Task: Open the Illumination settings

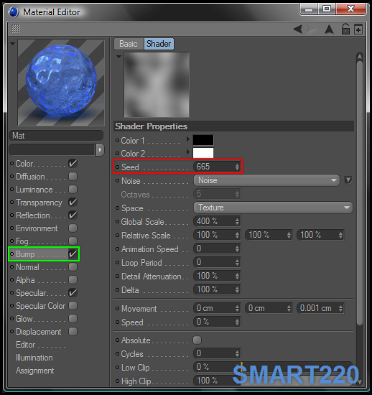Action: [34, 358]
